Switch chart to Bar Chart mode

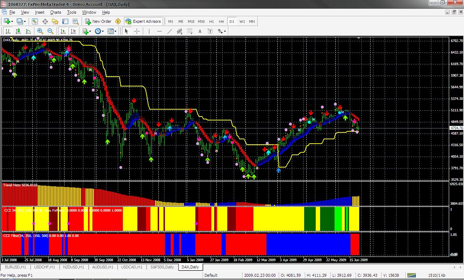click(8, 31)
